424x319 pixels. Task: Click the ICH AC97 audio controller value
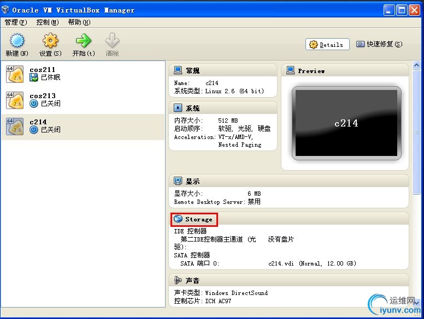pos(218,301)
